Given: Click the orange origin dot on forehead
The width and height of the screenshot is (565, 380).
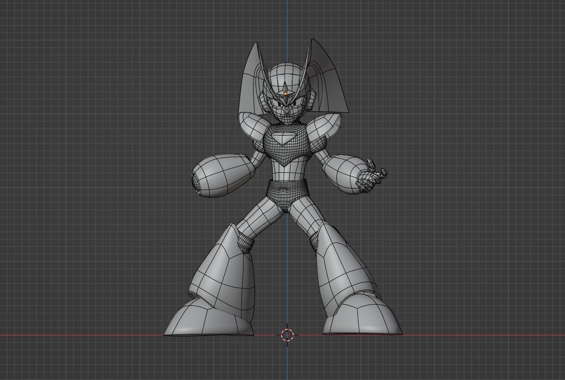Looking at the screenshot, I should pos(285,94).
